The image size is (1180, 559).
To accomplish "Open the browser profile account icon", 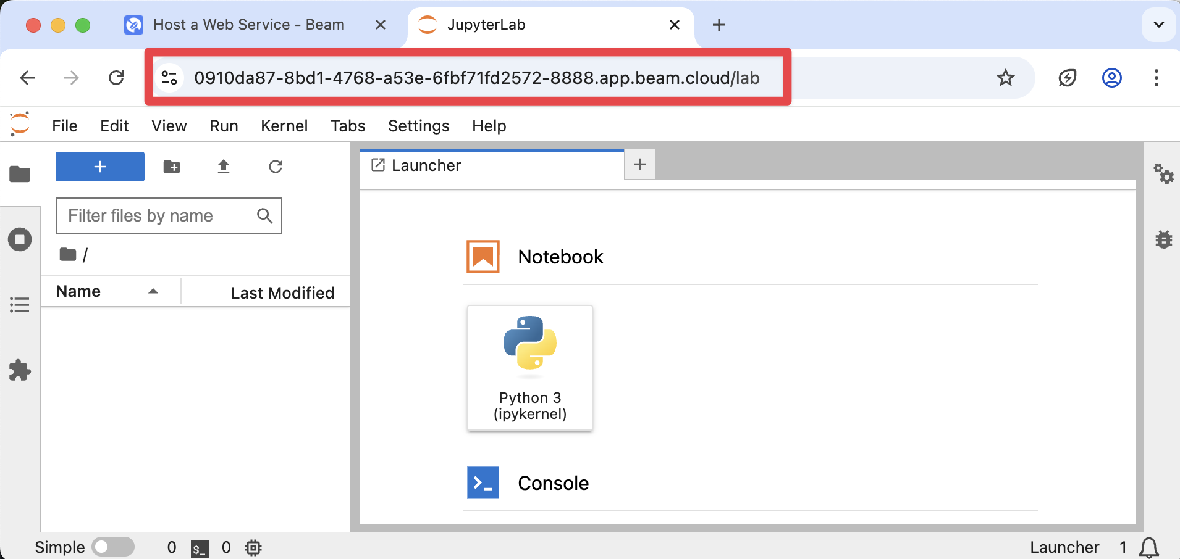I will 1112,78.
